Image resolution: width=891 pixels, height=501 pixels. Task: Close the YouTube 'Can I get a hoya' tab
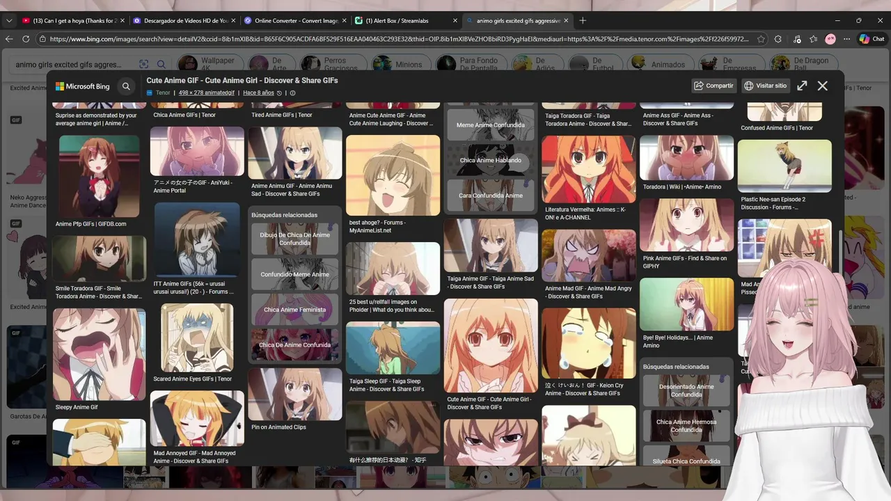124,21
